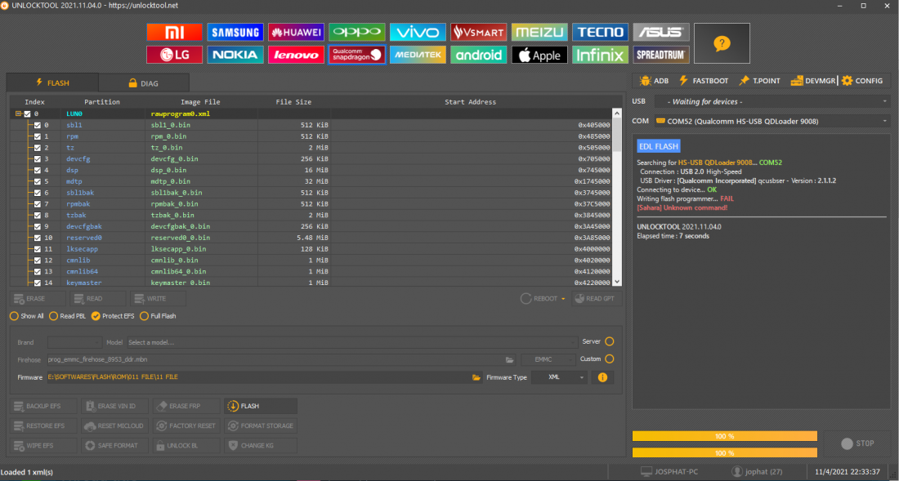The width and height of the screenshot is (899, 481).
Task: Uncheck the devcfg partition checkbox
Action: [x=38, y=158]
